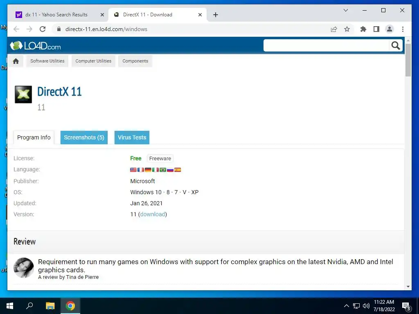The image size is (419, 314).
Task: Click the Russian flag language icon
Action: pyautogui.click(x=170, y=170)
